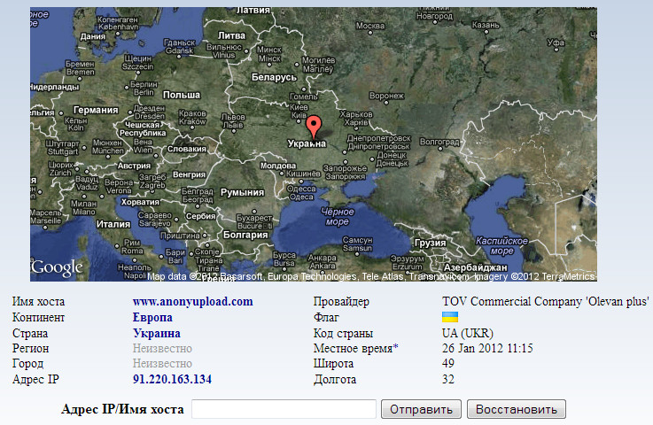Click the local time 26 Jan 2012 11:15

coord(487,348)
